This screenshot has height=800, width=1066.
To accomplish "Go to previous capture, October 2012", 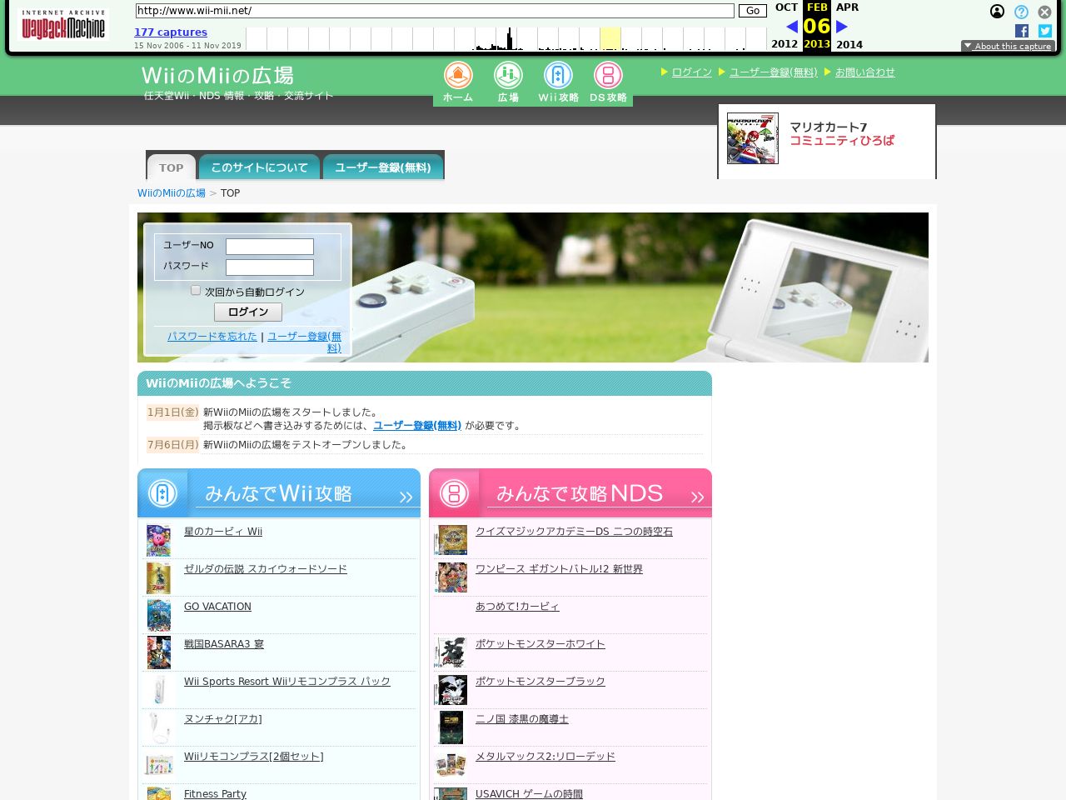I will point(792,27).
